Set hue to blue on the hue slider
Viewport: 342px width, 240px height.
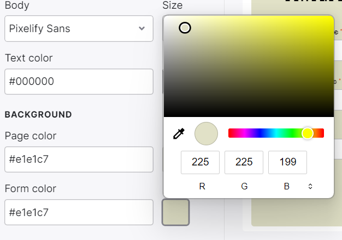[x=261, y=133]
